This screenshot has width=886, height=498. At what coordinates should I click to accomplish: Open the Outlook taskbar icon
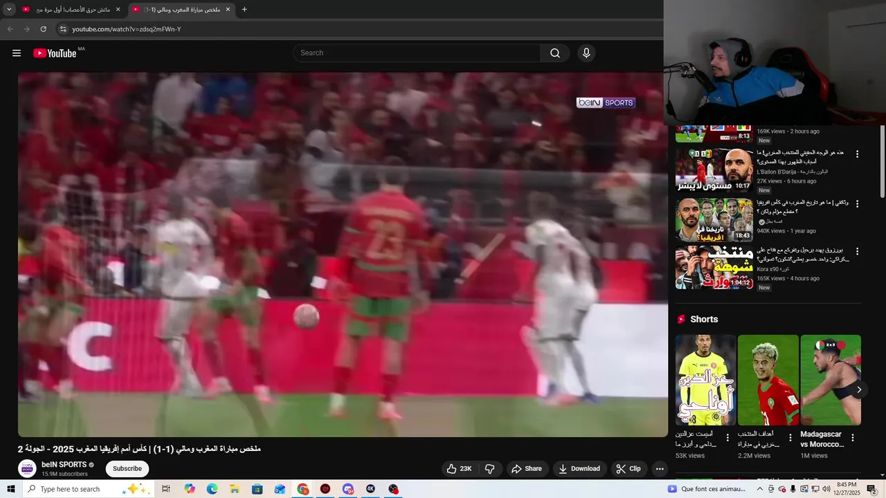pyautogui.click(x=280, y=489)
